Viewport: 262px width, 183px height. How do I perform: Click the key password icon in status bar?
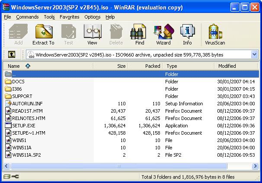click(x=15, y=177)
